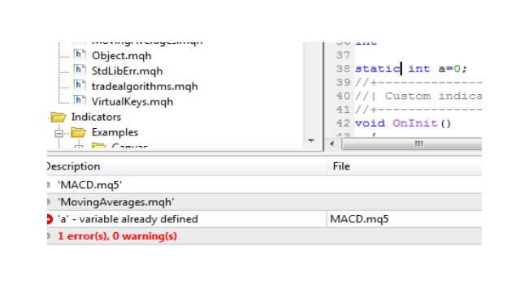Click line number 39 in the gutter
Image resolution: width=520 pixels, height=292 pixels.
point(343,82)
